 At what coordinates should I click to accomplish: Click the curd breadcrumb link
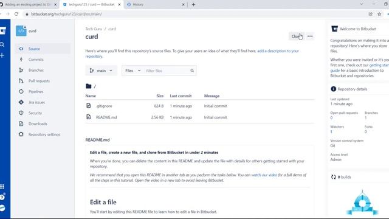[x=112, y=29]
